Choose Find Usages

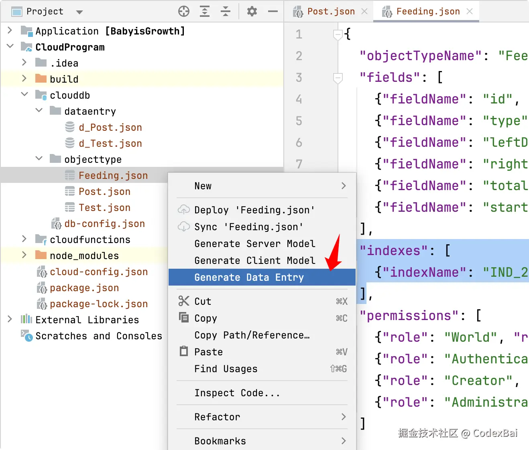click(x=262, y=369)
